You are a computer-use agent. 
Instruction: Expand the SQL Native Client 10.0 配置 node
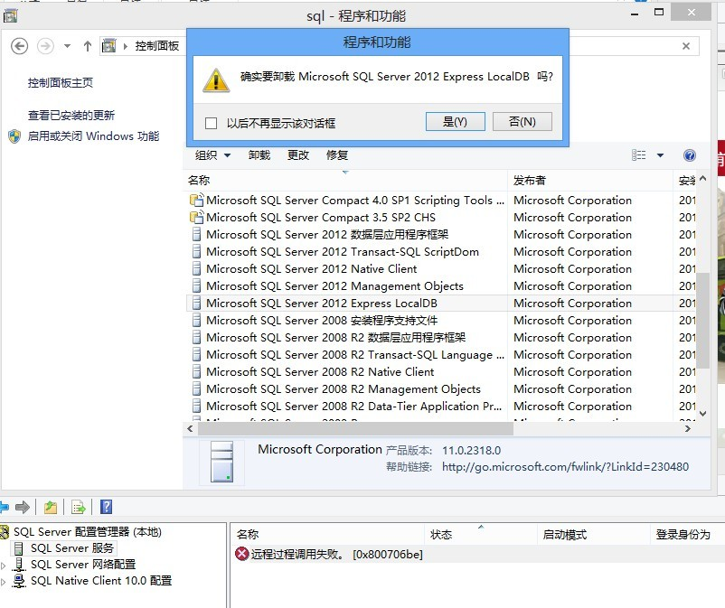click(4, 581)
